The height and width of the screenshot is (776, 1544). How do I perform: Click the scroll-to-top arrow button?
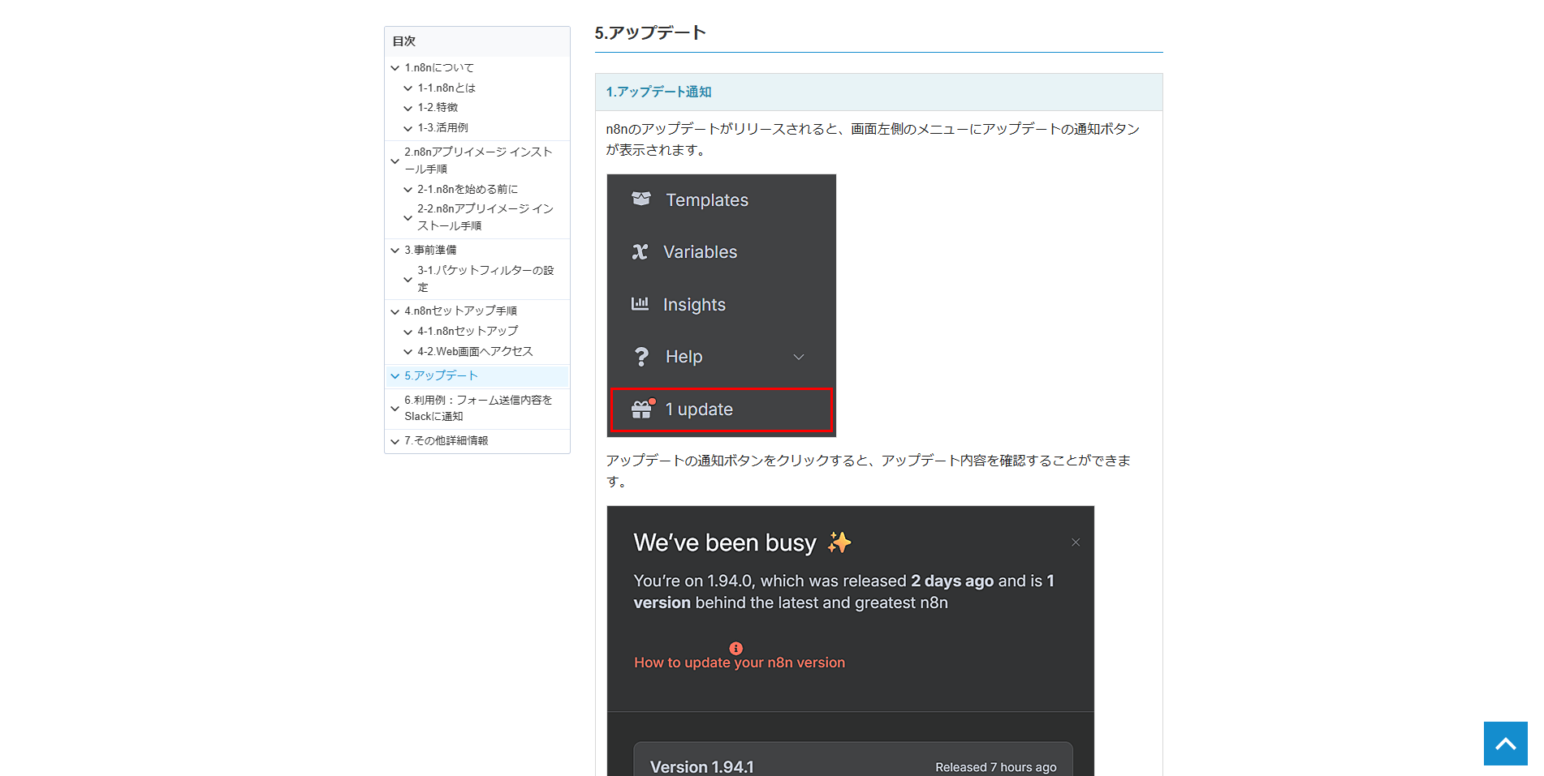click(1505, 744)
